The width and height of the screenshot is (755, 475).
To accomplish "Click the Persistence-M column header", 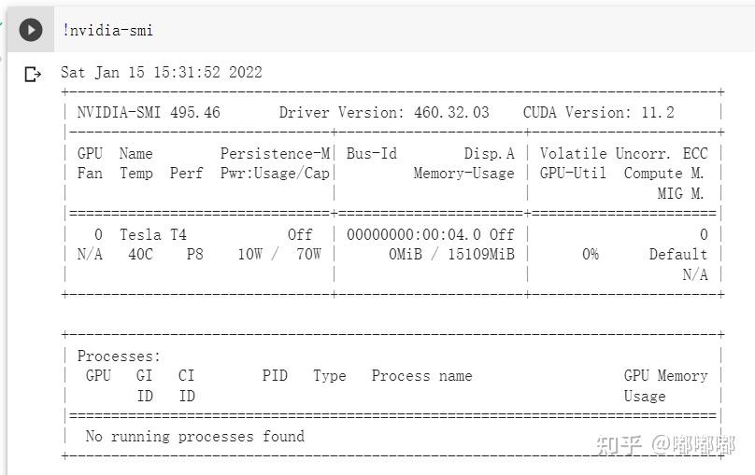I will click(275, 153).
